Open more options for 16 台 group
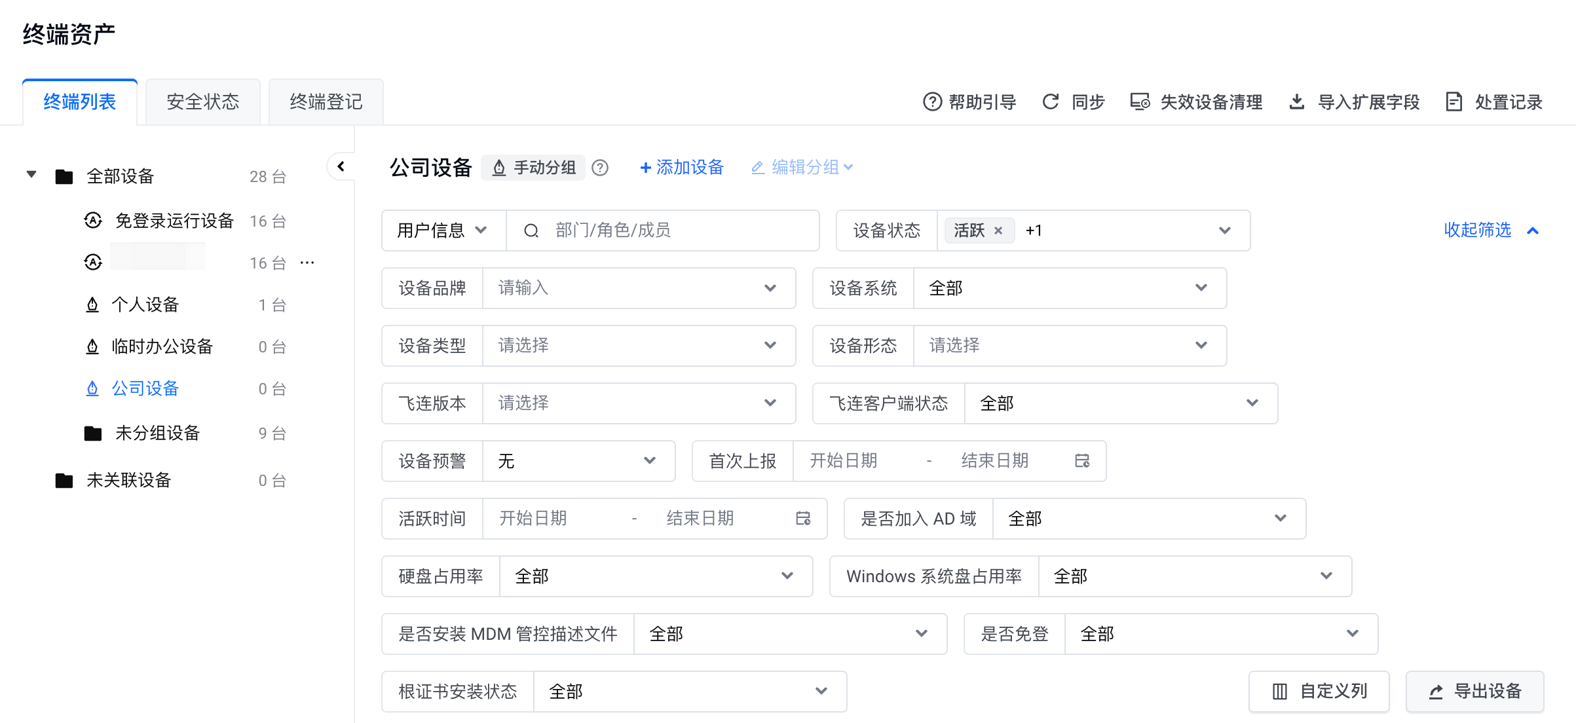The image size is (1576, 723). pos(307,263)
